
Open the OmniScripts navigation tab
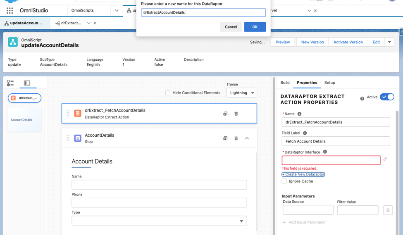pos(83,10)
